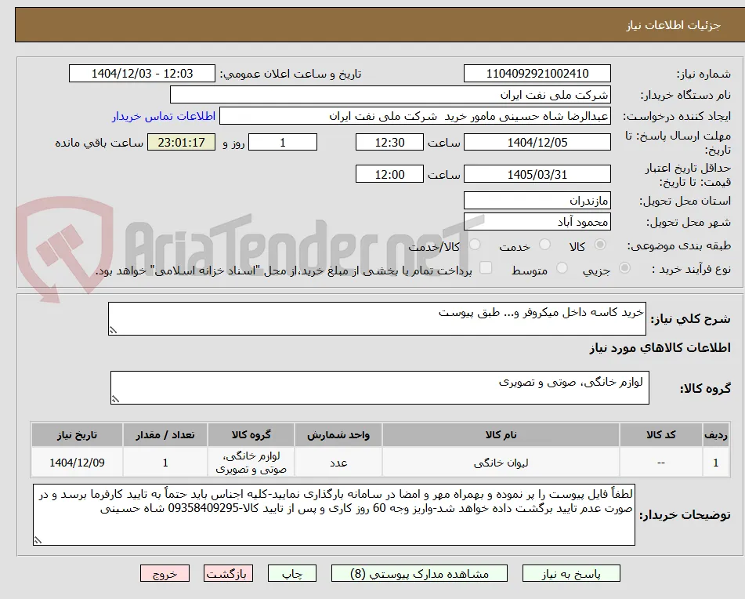Click the شرح کلی نیاز description textarea
This screenshot has height=599, width=745.
377,318
